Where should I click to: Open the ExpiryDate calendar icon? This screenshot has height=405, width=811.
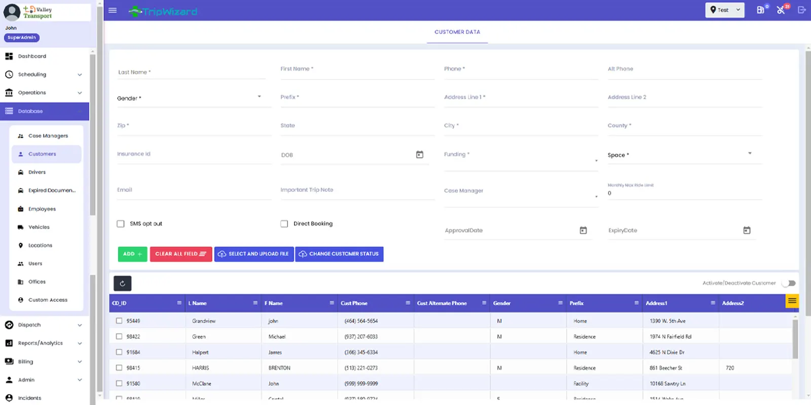tap(747, 230)
